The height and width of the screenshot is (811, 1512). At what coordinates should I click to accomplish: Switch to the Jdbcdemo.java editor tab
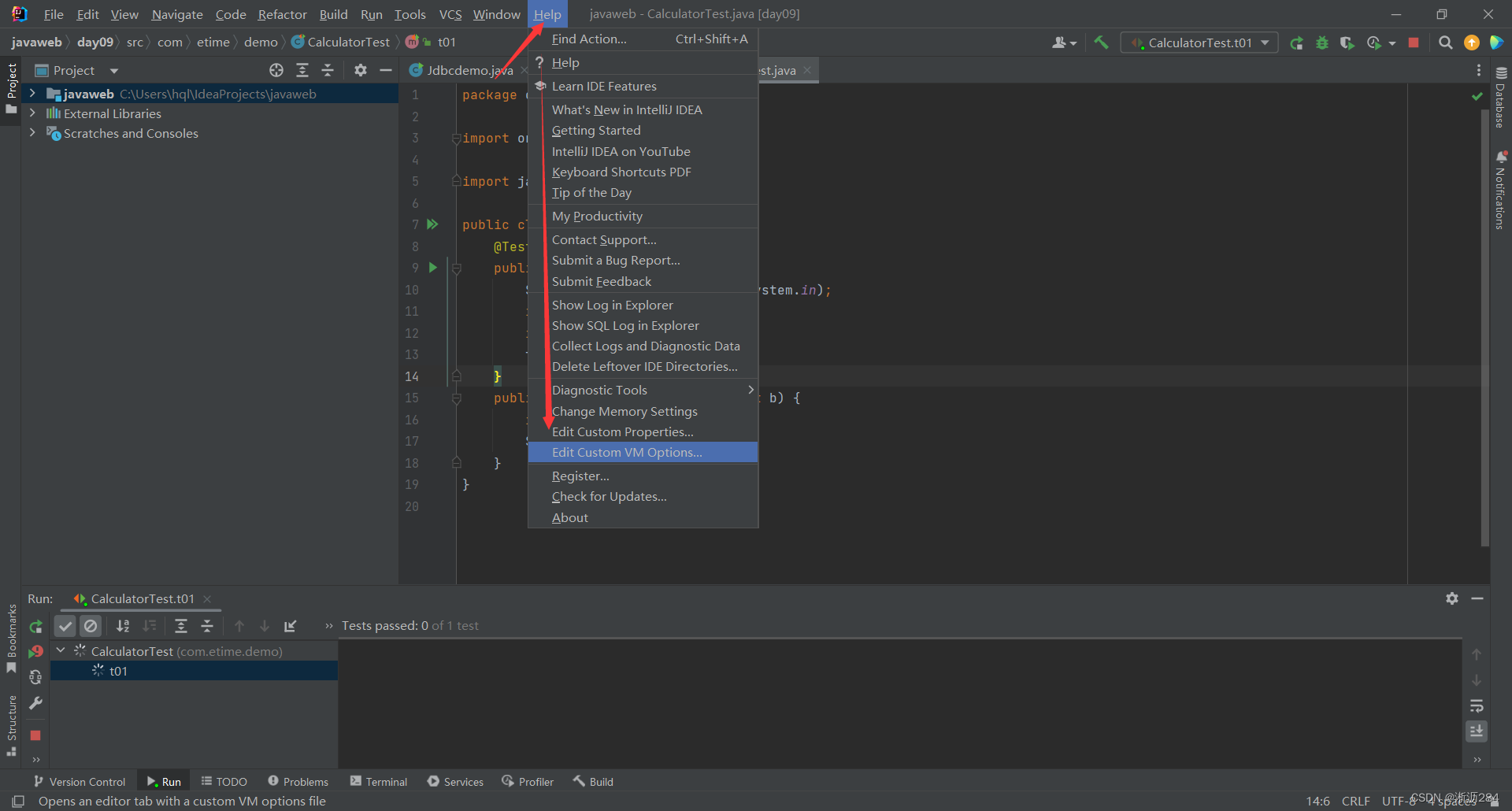[x=469, y=70]
